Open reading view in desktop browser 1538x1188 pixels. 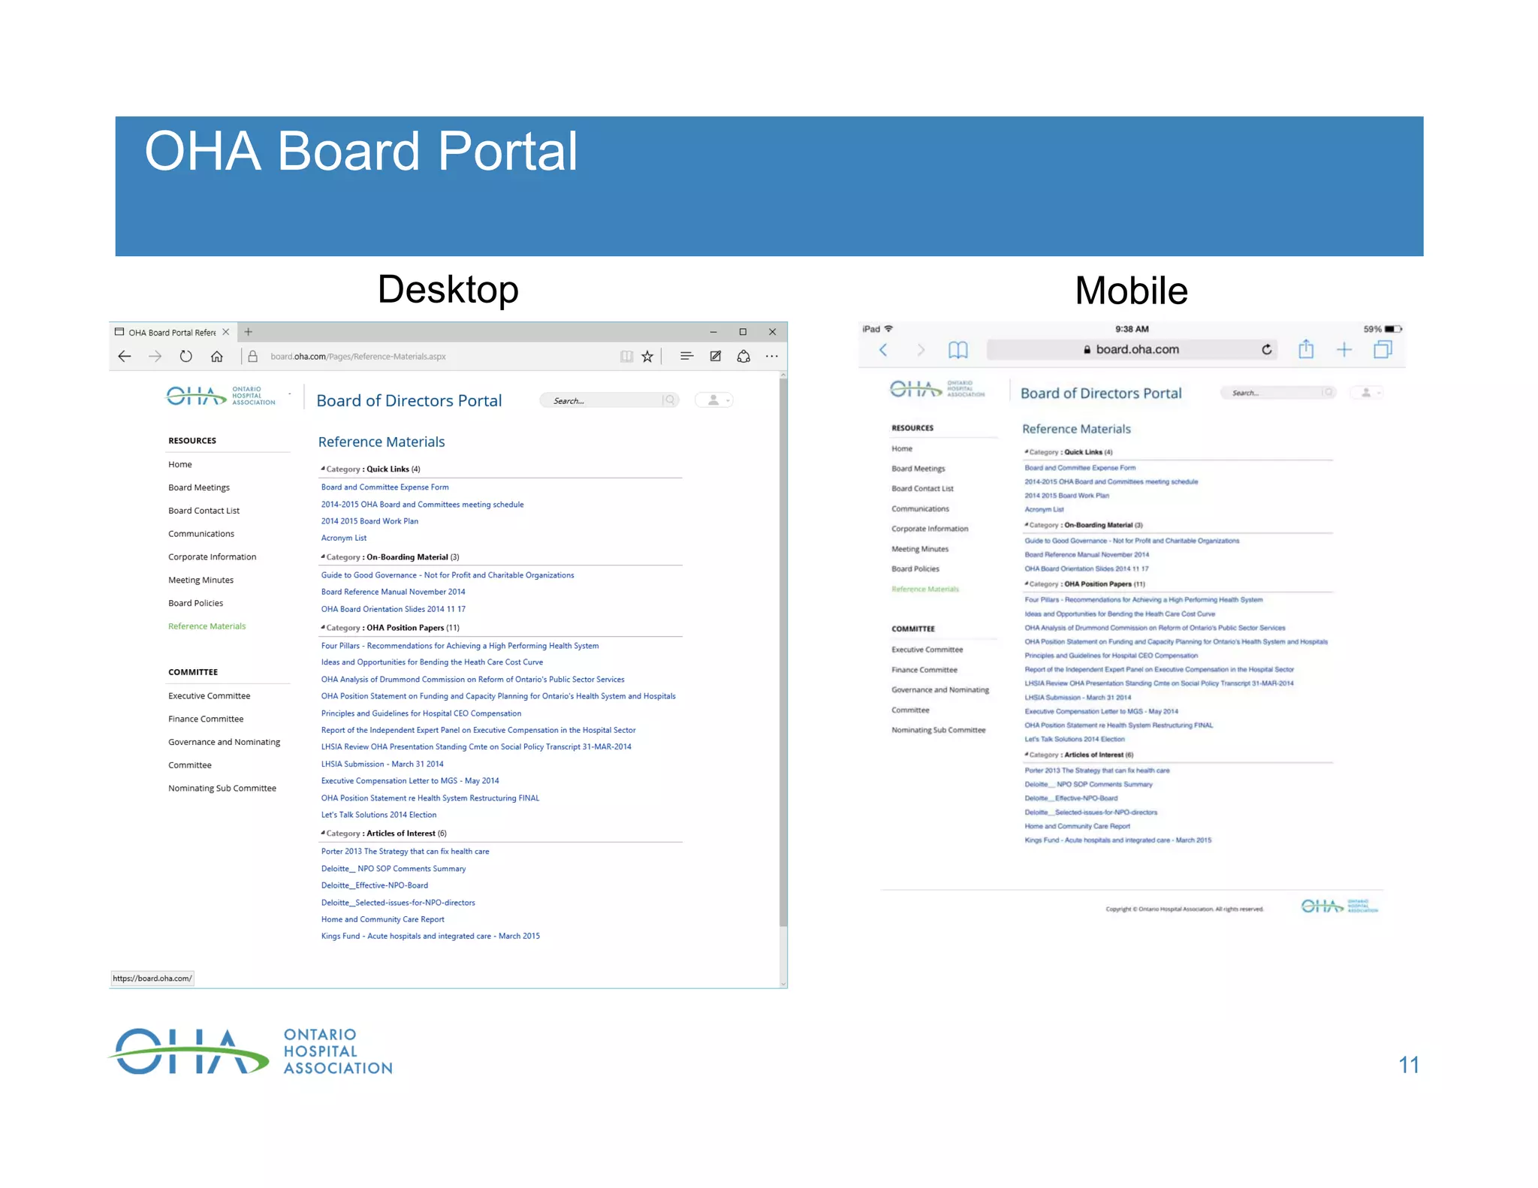(x=626, y=356)
